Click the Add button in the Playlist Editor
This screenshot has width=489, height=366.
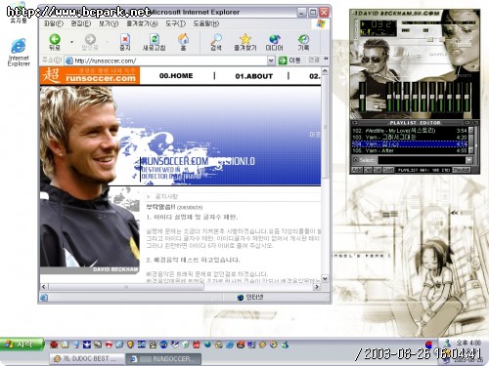point(357,170)
